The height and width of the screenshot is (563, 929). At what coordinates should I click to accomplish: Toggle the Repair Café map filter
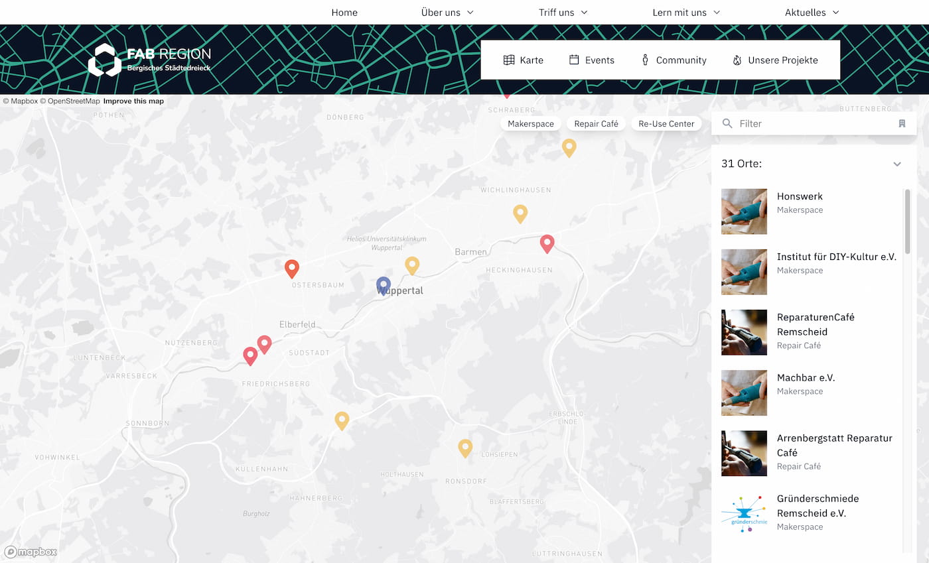[x=596, y=124]
